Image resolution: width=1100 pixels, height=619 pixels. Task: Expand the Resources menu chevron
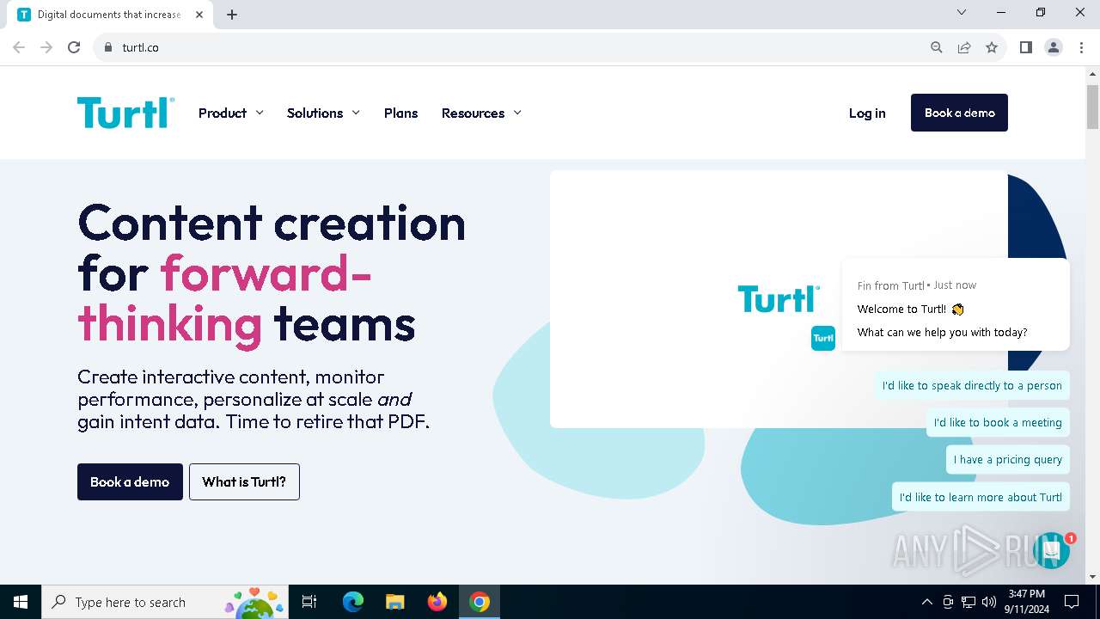click(517, 113)
